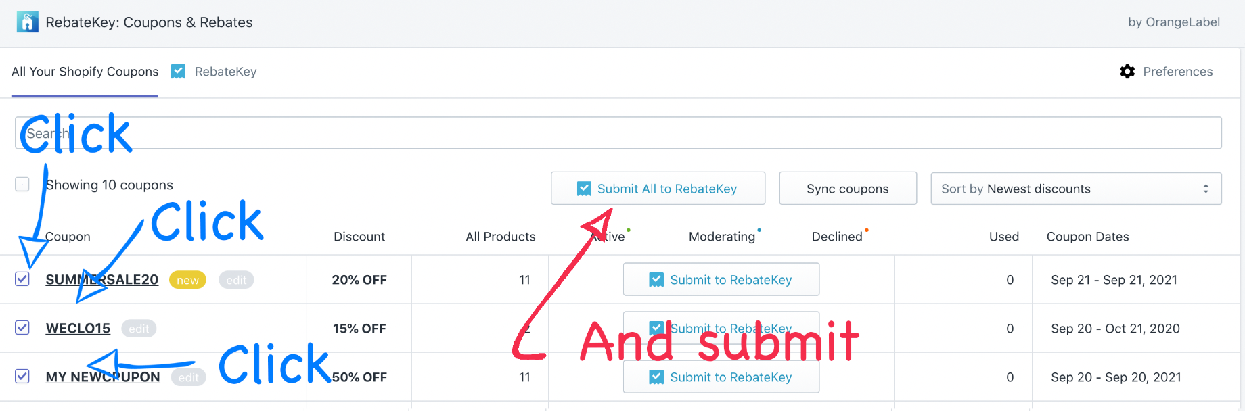Viewport: 1245px width, 411px height.
Task: Open the Sort by Newest discounts dropdown
Action: coord(1076,189)
